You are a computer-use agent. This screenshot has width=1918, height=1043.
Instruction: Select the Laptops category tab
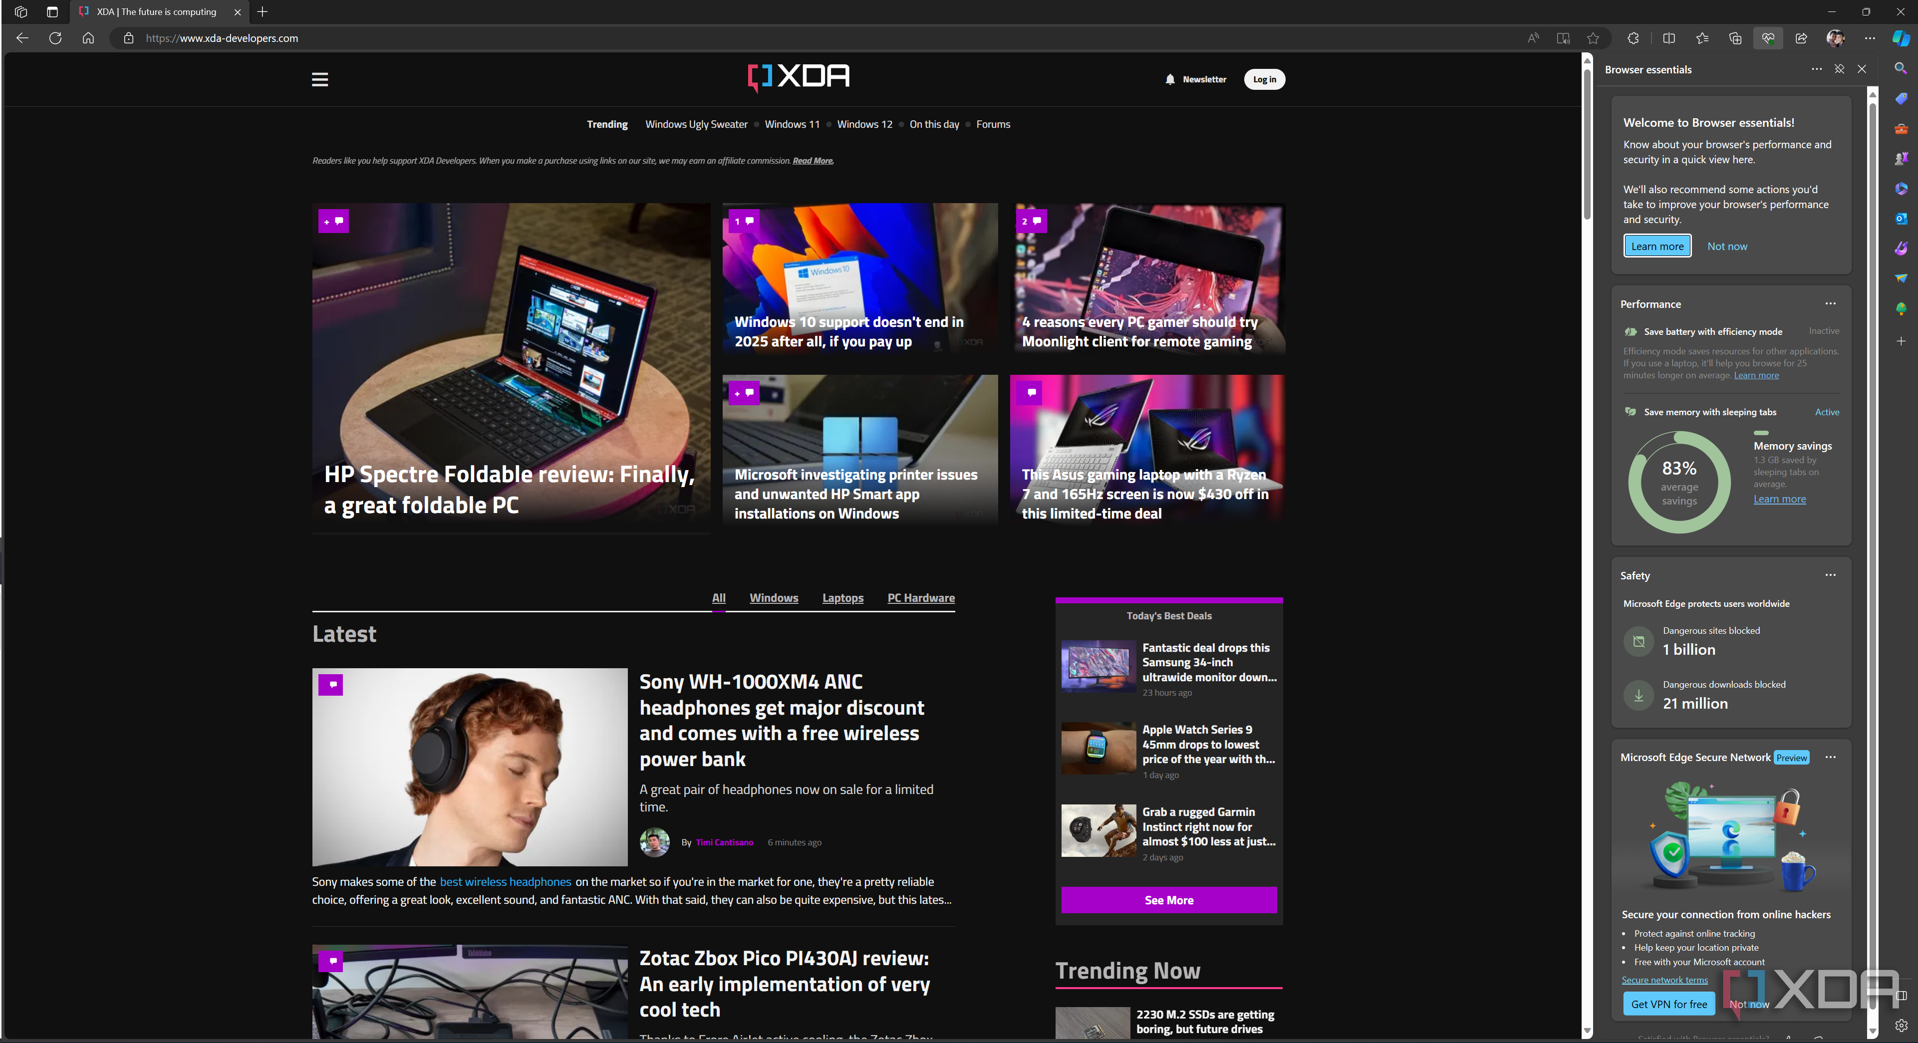[x=843, y=598]
